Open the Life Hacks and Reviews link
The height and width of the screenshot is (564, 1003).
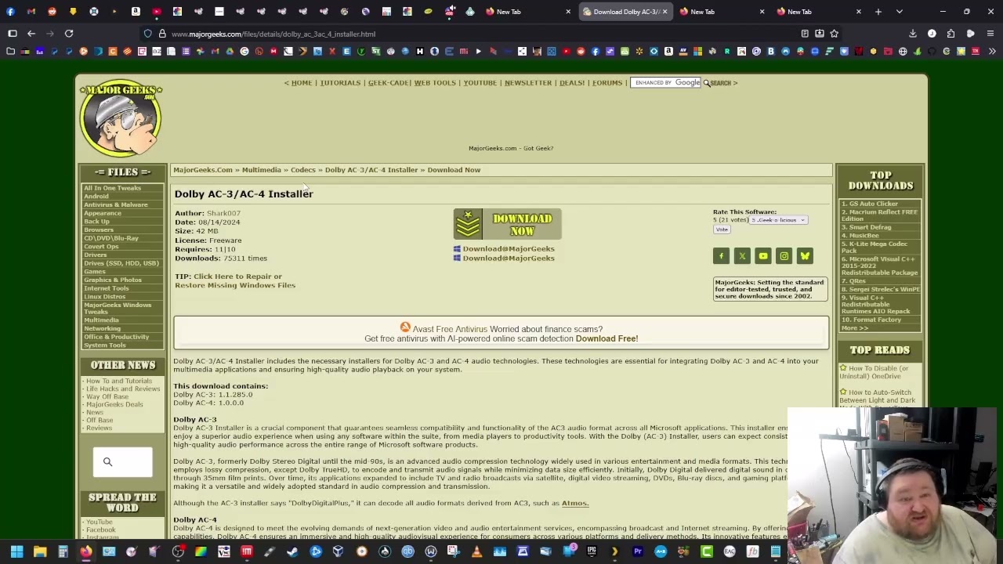(x=123, y=389)
